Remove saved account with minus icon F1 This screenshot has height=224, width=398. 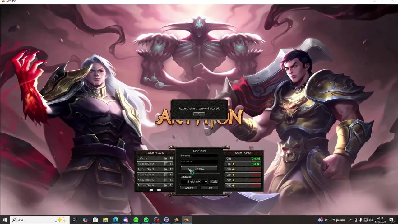[x=166, y=159]
